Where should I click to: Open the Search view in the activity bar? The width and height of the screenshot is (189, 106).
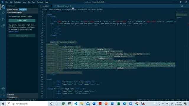pyautogui.click(x=3, y=13)
